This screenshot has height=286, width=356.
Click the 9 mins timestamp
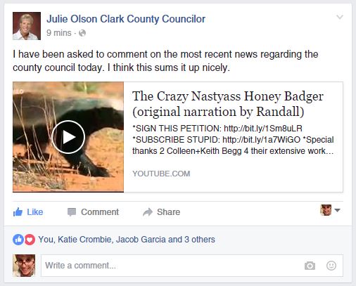click(58, 33)
